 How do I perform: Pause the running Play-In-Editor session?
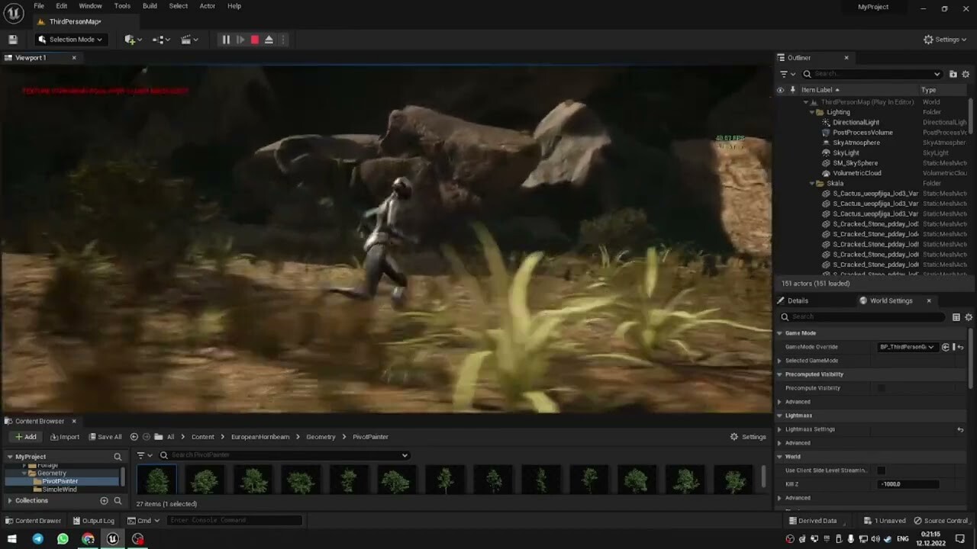coord(226,39)
